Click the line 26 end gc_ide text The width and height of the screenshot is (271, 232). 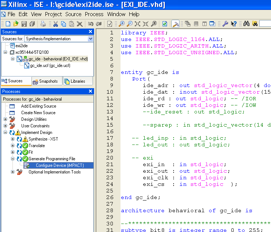(x=141, y=197)
